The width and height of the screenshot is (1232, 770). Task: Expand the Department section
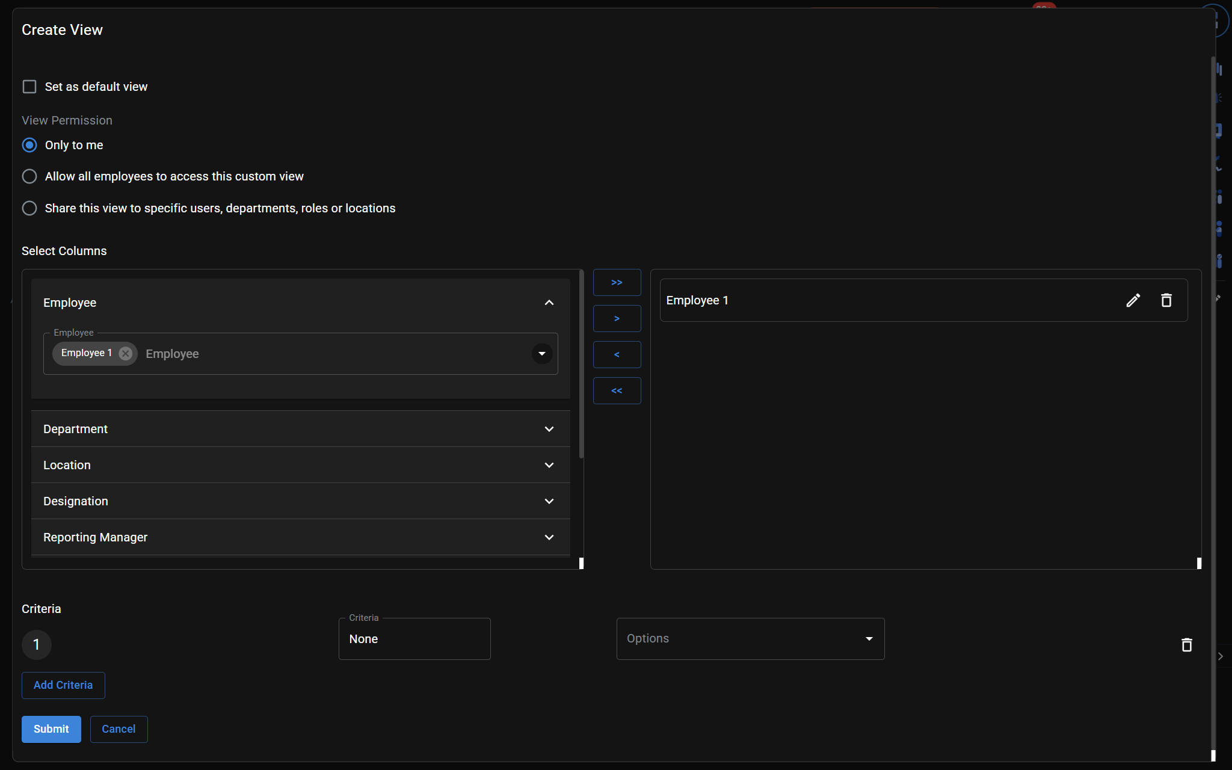[x=549, y=429]
